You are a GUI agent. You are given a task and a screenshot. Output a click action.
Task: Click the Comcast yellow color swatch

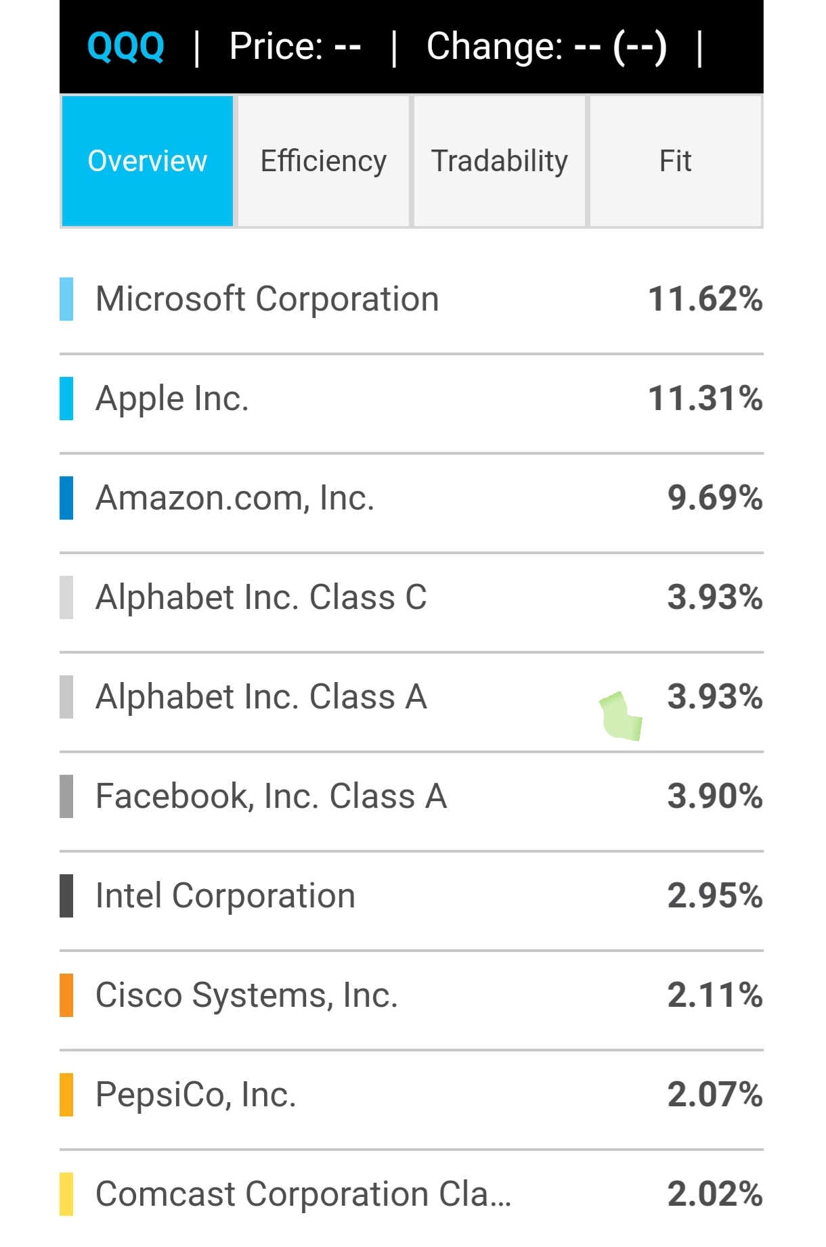(66, 1194)
